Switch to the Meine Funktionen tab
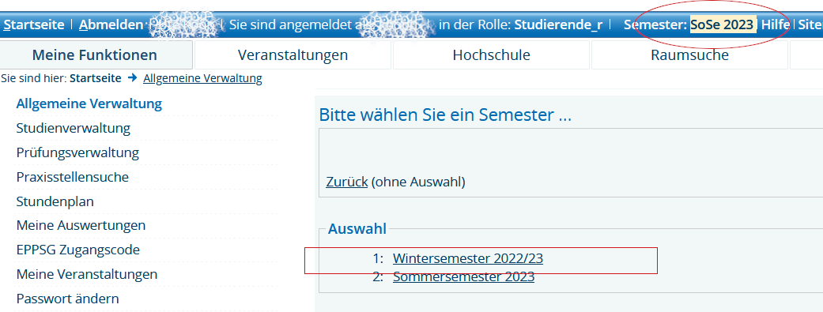 click(95, 55)
